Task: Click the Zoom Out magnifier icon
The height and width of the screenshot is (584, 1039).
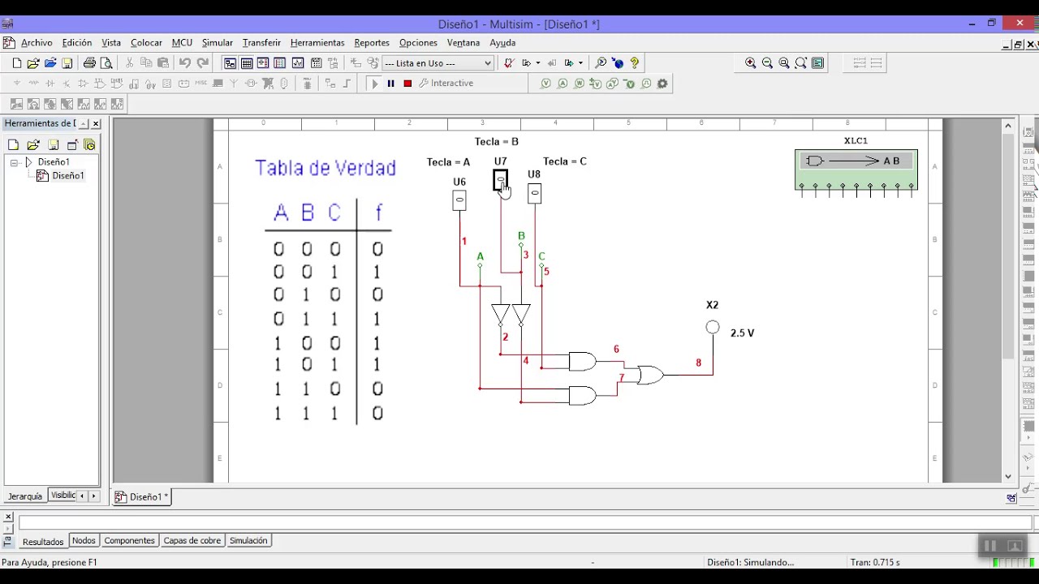Action: click(x=767, y=62)
